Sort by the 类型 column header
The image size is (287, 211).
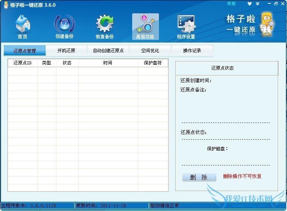(47, 63)
